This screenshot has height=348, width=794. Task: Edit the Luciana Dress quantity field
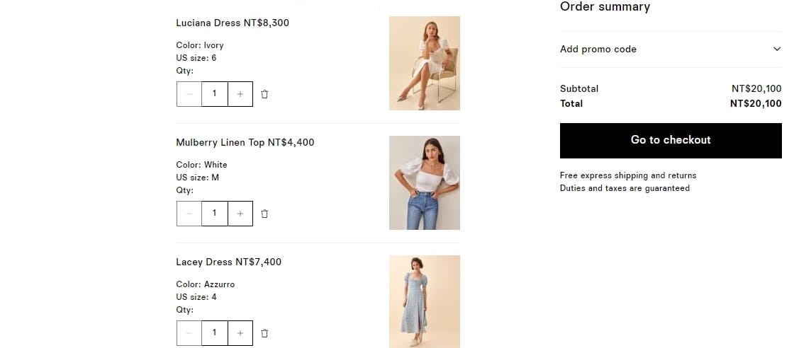(x=215, y=94)
